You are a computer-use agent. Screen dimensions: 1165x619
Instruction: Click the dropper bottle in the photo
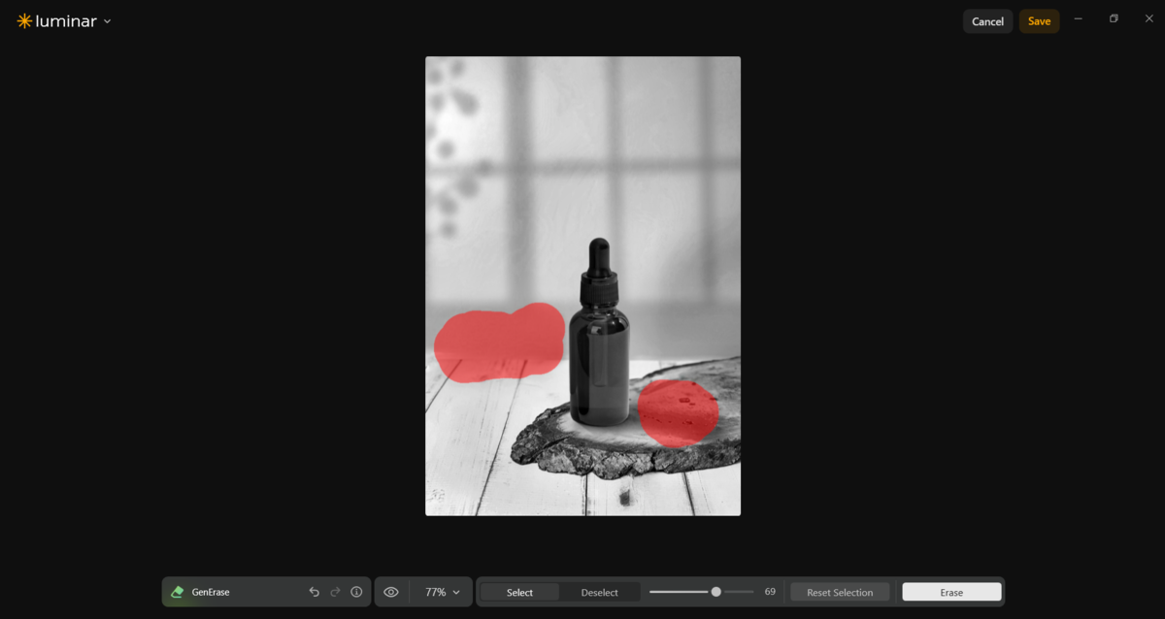599,332
